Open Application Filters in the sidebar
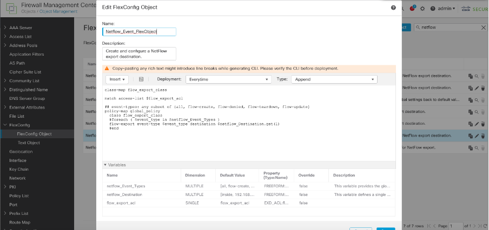 click(27, 54)
